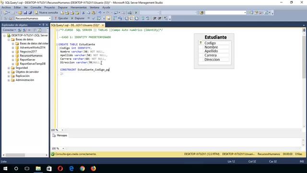Toggle Results to Text output mode
This screenshot has height=173, width=307.
coord(127,18)
